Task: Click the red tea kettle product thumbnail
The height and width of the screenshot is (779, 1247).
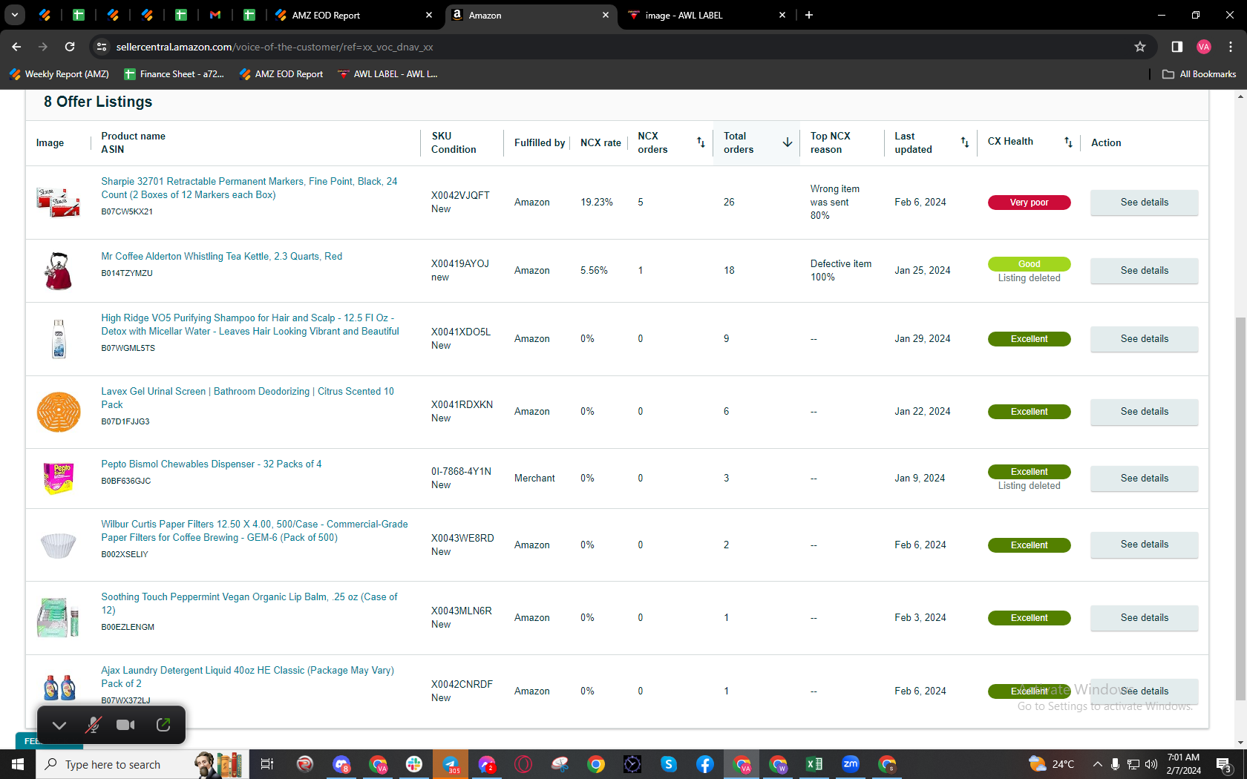Action: pyautogui.click(x=59, y=271)
